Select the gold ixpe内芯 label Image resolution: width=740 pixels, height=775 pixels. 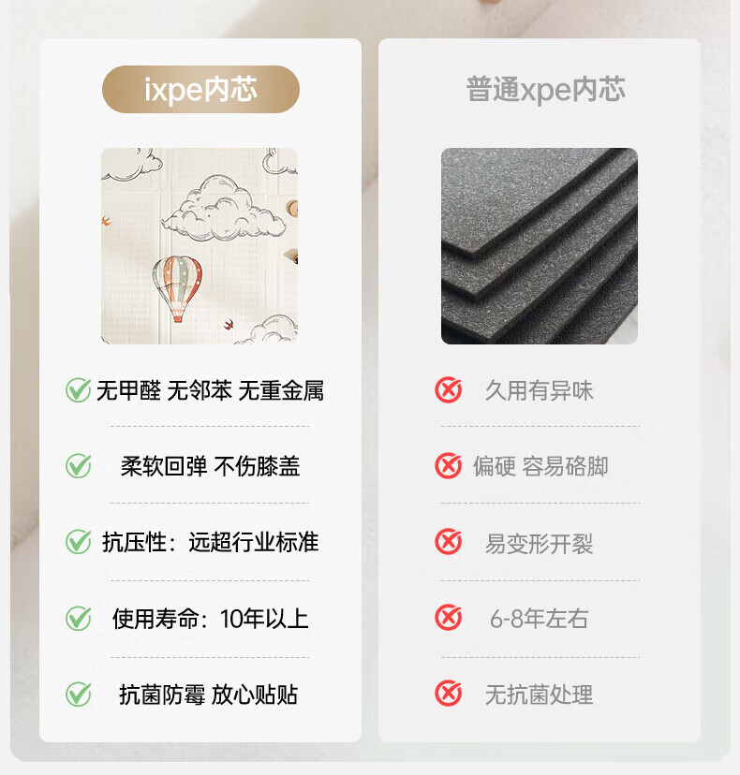pyautogui.click(x=200, y=90)
